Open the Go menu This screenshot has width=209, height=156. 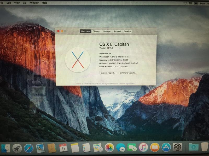click(x=25, y=3)
